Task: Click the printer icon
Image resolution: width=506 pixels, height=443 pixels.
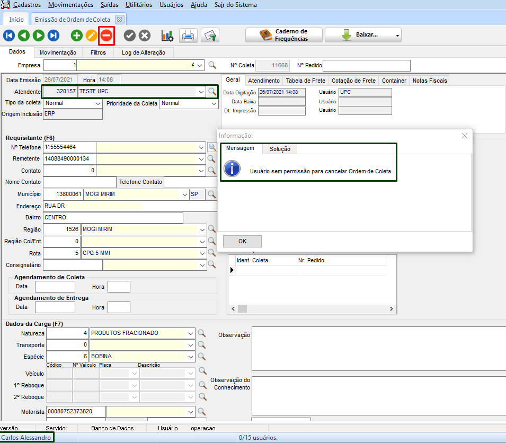Action: pyautogui.click(x=188, y=36)
